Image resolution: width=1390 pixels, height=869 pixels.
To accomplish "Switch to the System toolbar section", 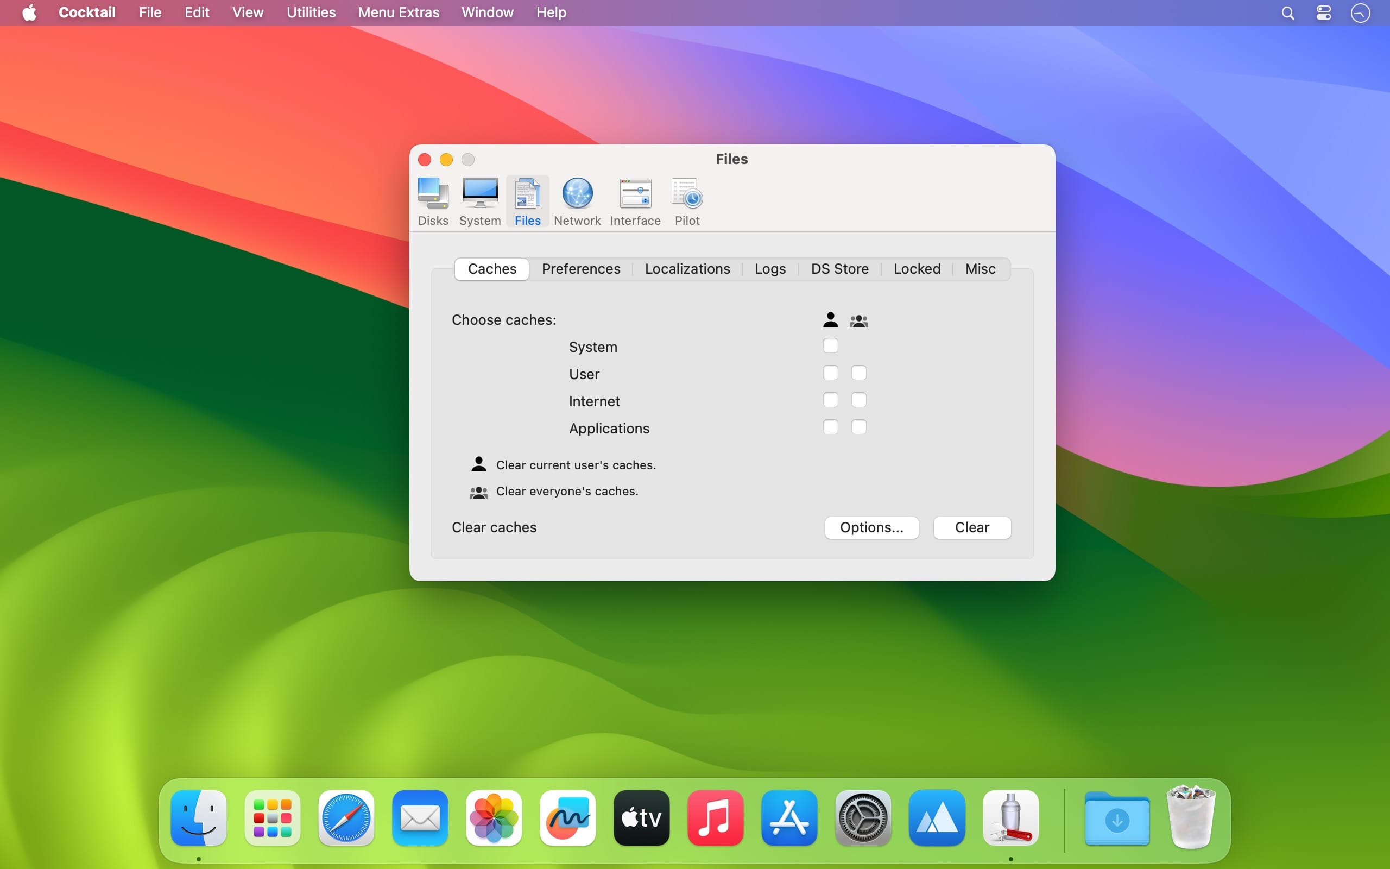I will tap(480, 201).
